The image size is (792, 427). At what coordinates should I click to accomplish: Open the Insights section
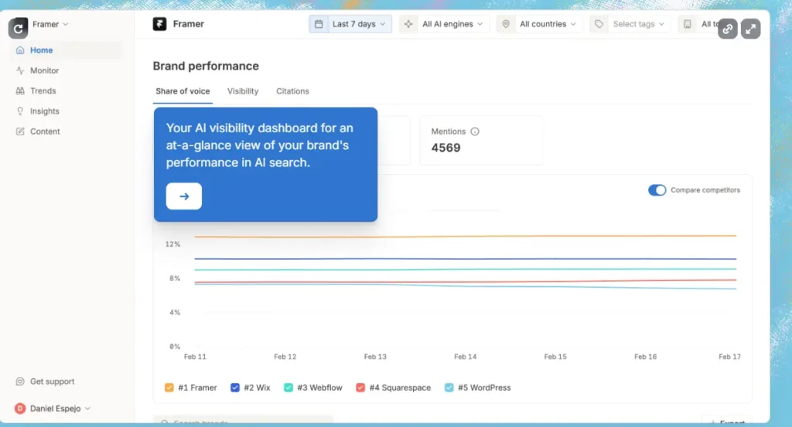pos(44,111)
